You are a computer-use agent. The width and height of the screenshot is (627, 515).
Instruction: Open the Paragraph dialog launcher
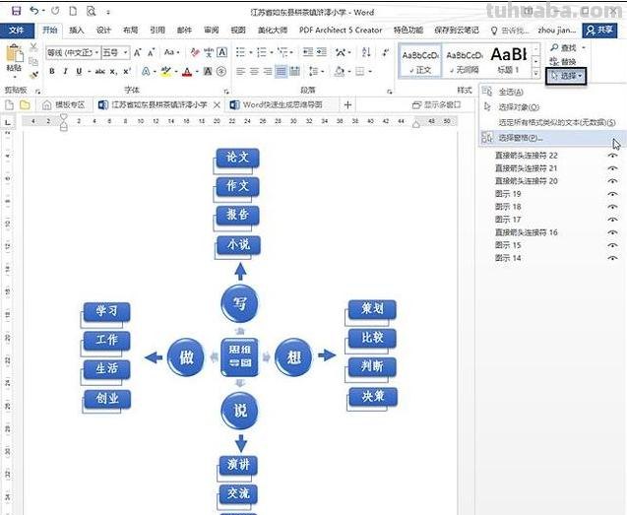pyautogui.click(x=390, y=92)
